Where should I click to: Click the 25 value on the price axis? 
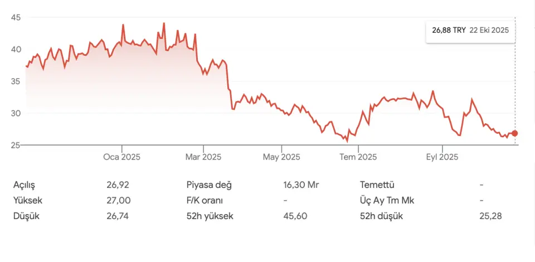[16, 145]
